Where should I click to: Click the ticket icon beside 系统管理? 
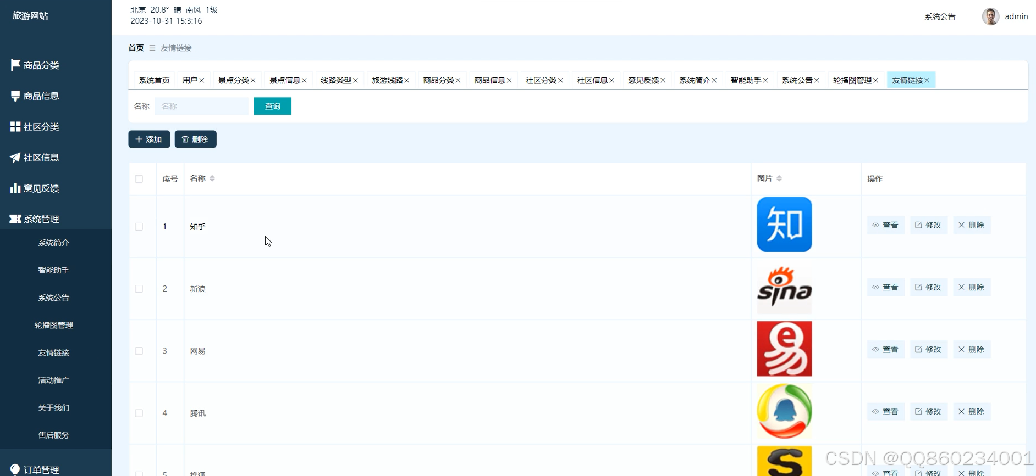(x=15, y=219)
